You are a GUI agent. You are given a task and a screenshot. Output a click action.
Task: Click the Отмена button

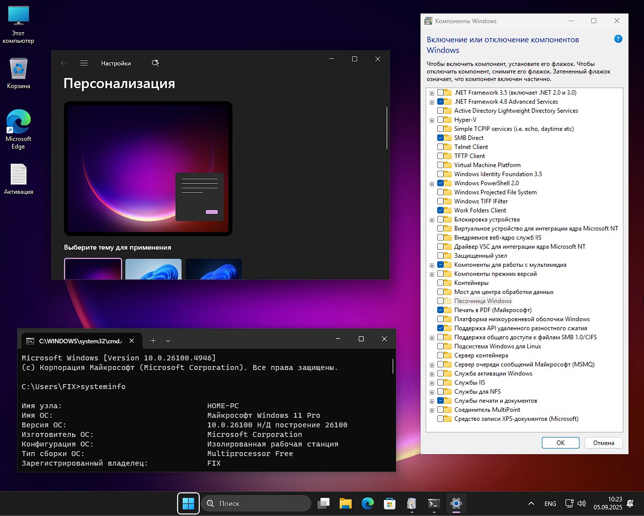(603, 443)
